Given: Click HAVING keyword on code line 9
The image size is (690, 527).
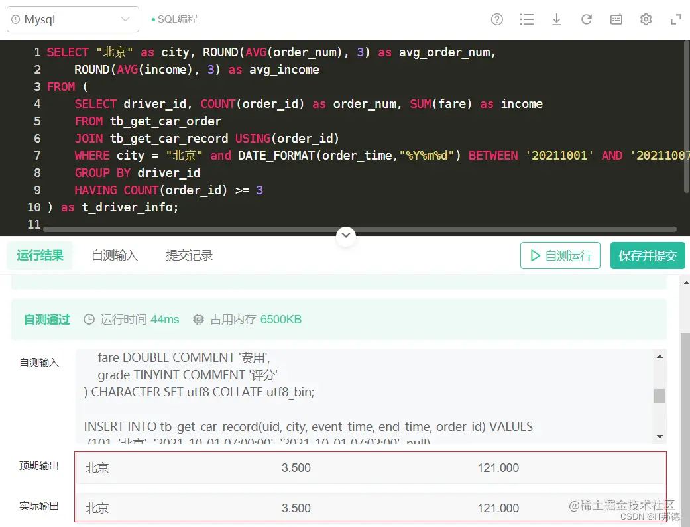Looking at the screenshot, I should point(95,190).
